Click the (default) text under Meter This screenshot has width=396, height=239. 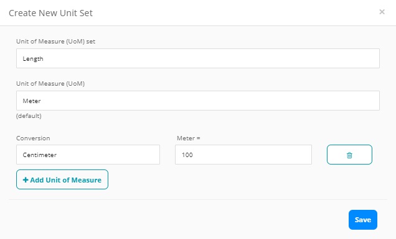(29, 116)
